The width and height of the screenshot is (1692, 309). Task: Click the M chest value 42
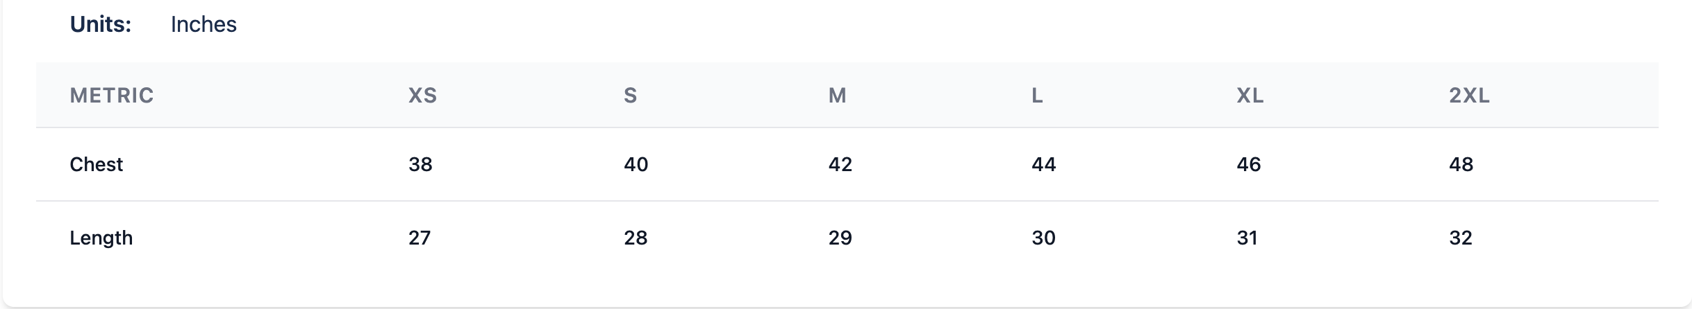(840, 164)
